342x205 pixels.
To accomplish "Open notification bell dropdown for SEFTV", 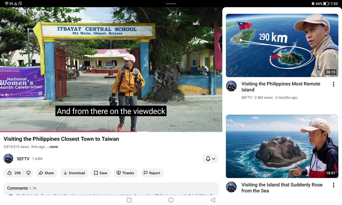I will [210, 159].
